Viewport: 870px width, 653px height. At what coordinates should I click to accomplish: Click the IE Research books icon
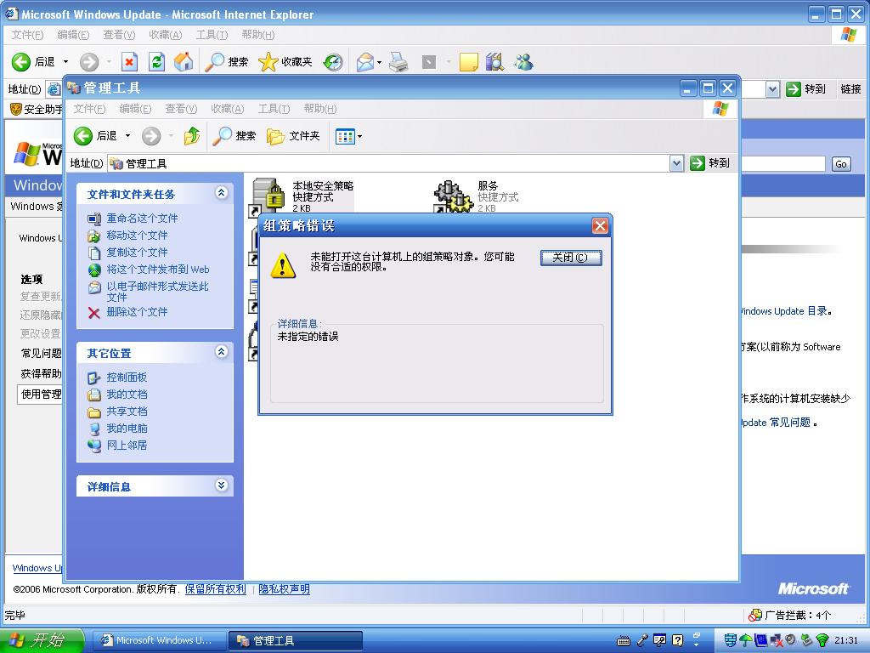494,61
